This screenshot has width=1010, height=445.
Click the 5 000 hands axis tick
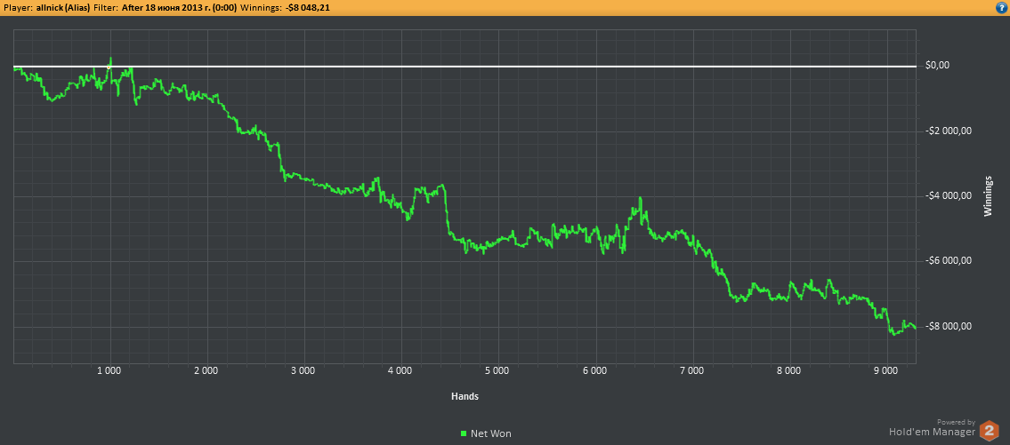pos(497,370)
